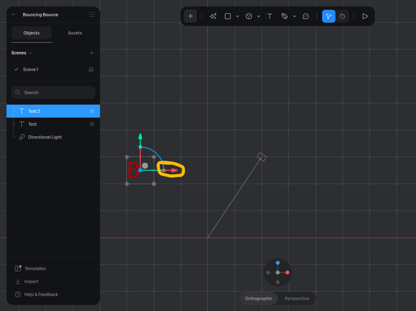
Task: Select the 3D cube object tool
Action: coord(248,16)
